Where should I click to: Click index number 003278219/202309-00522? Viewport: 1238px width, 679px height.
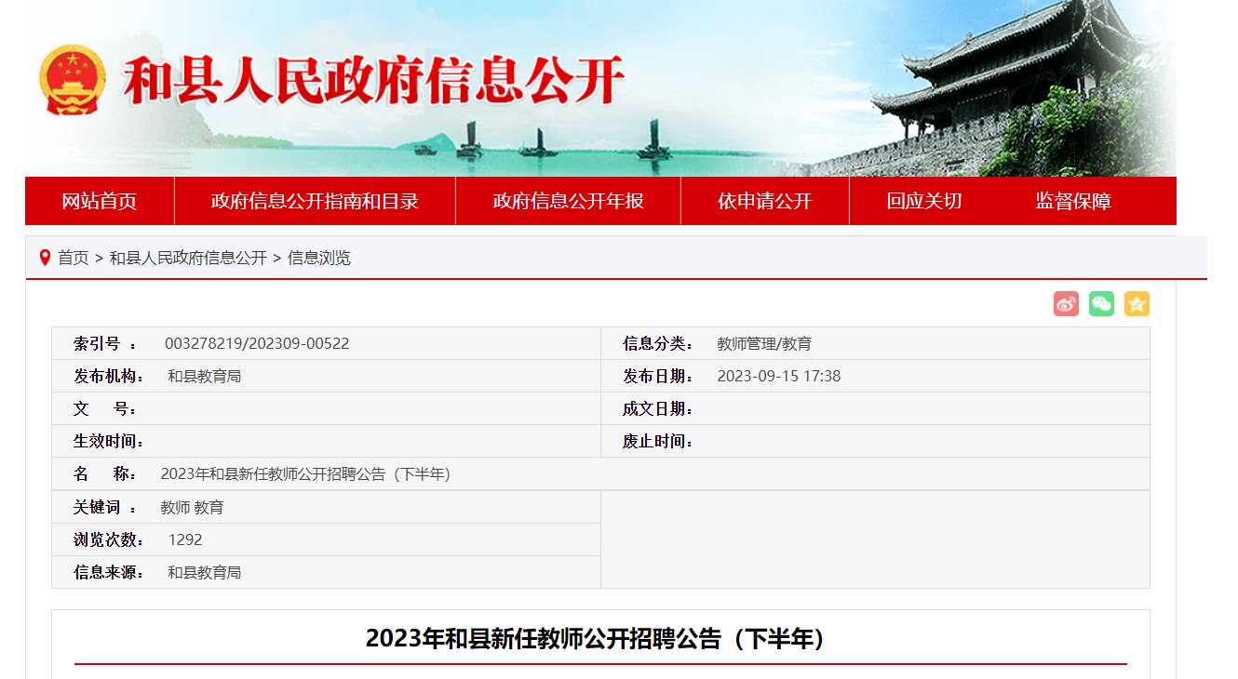tap(257, 344)
